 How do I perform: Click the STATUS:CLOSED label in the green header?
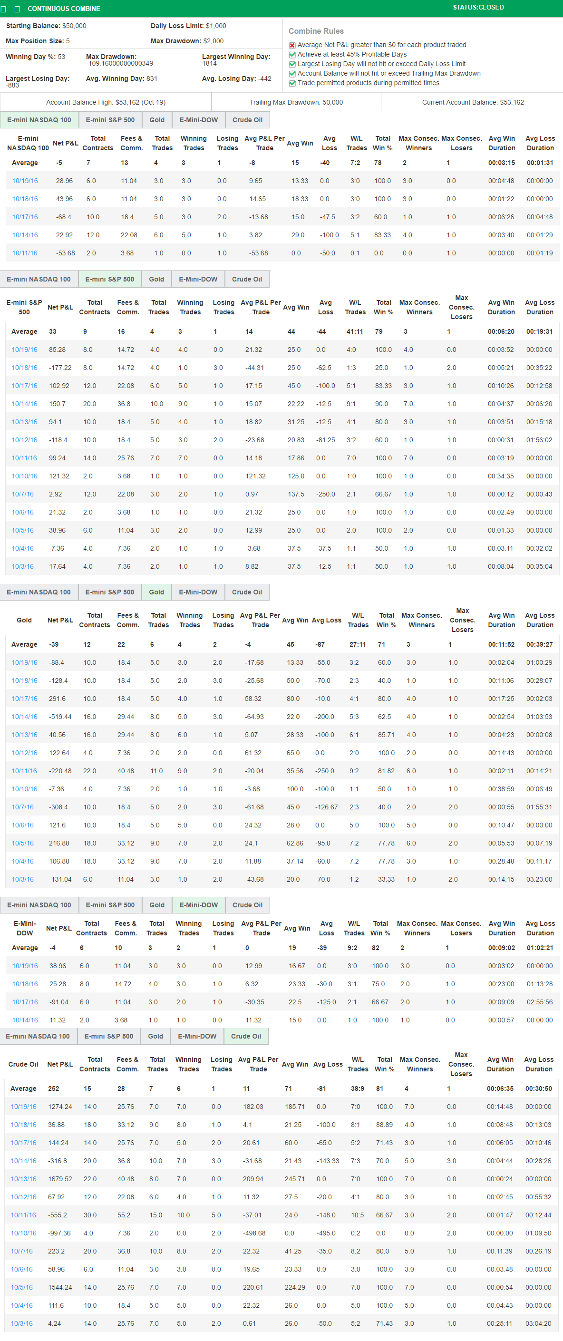478,7
